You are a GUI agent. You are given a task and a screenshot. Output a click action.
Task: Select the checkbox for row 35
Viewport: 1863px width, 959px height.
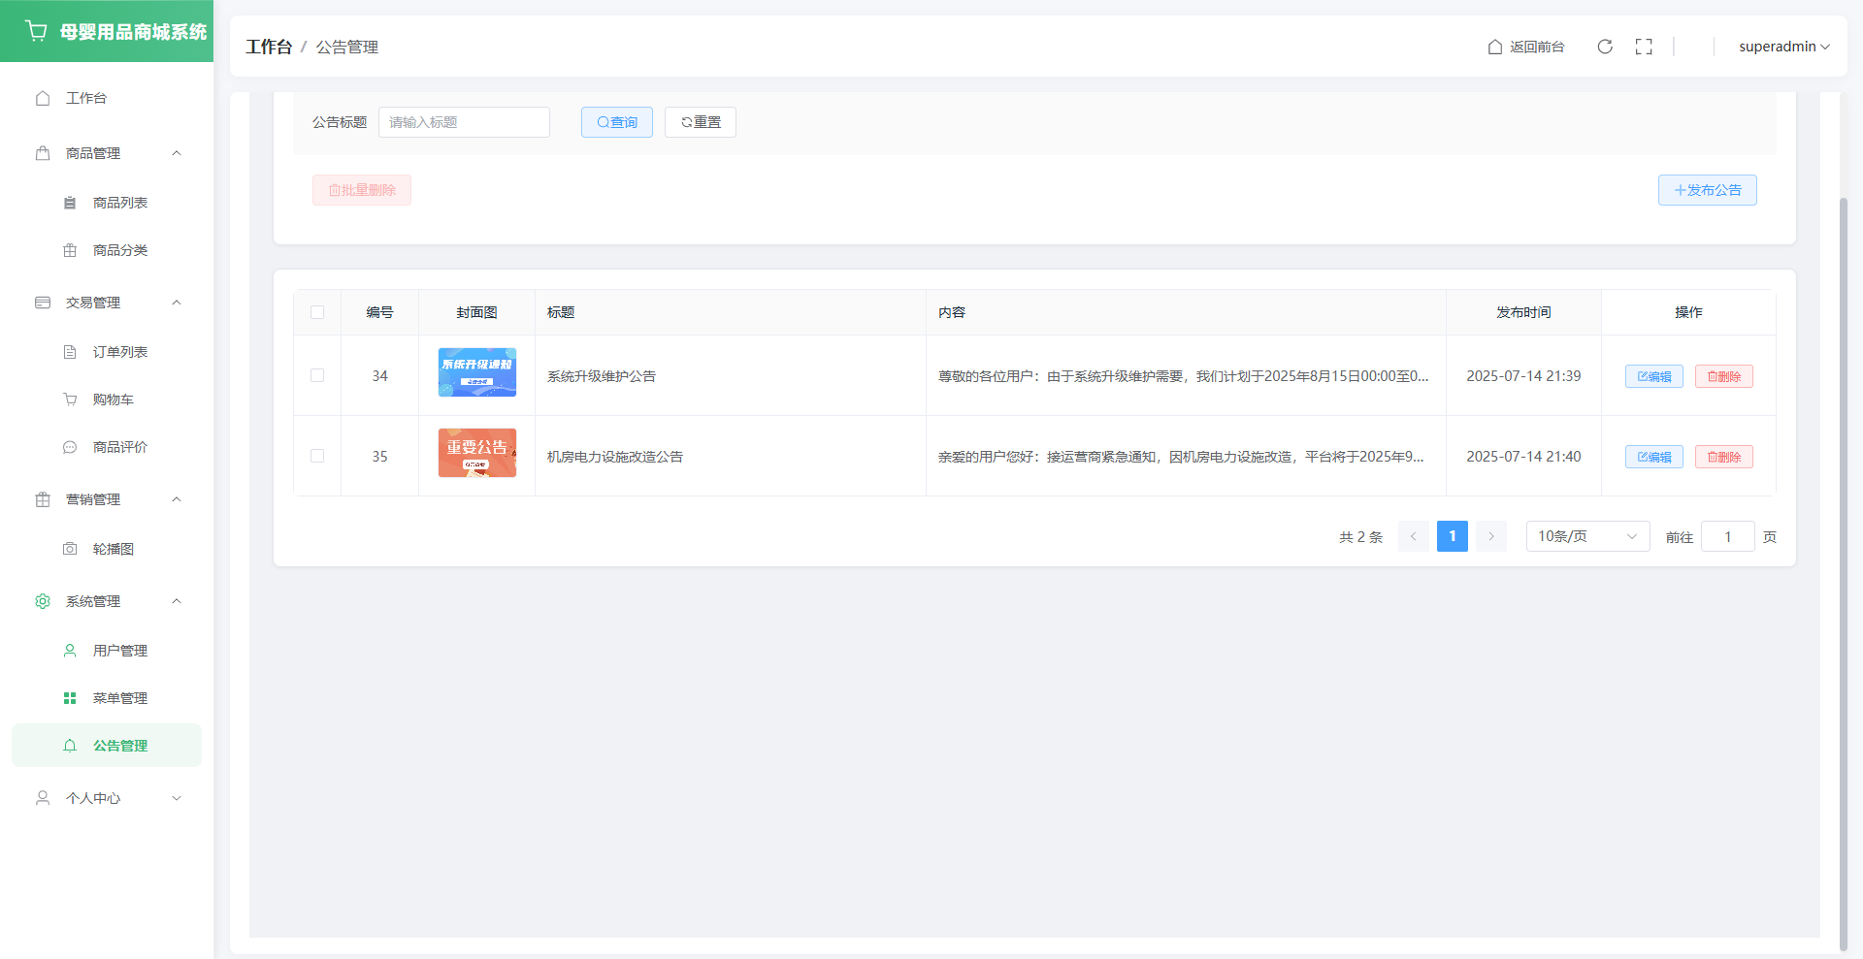[317, 456]
